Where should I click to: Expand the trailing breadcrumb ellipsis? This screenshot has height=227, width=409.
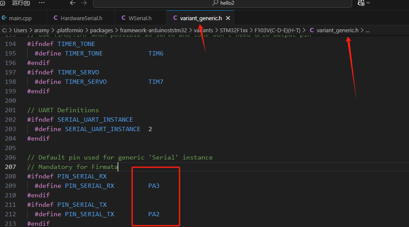click(x=367, y=30)
